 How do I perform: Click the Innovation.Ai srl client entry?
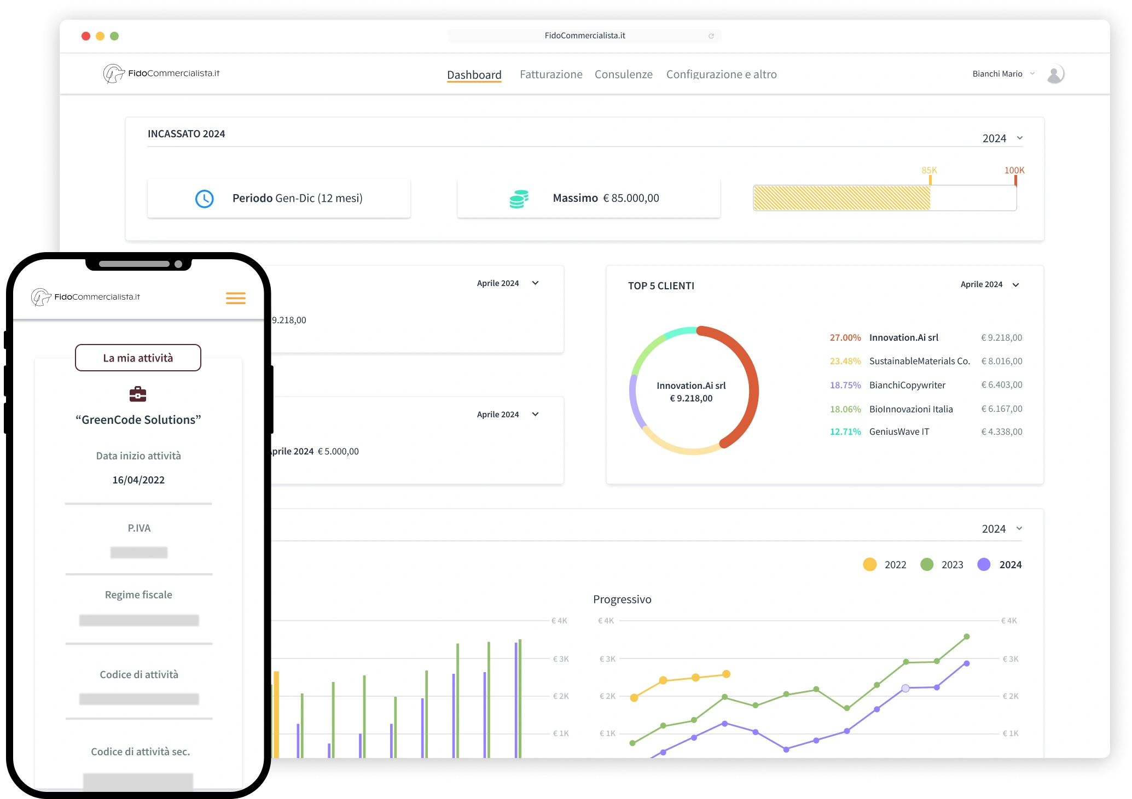pyautogui.click(x=903, y=337)
